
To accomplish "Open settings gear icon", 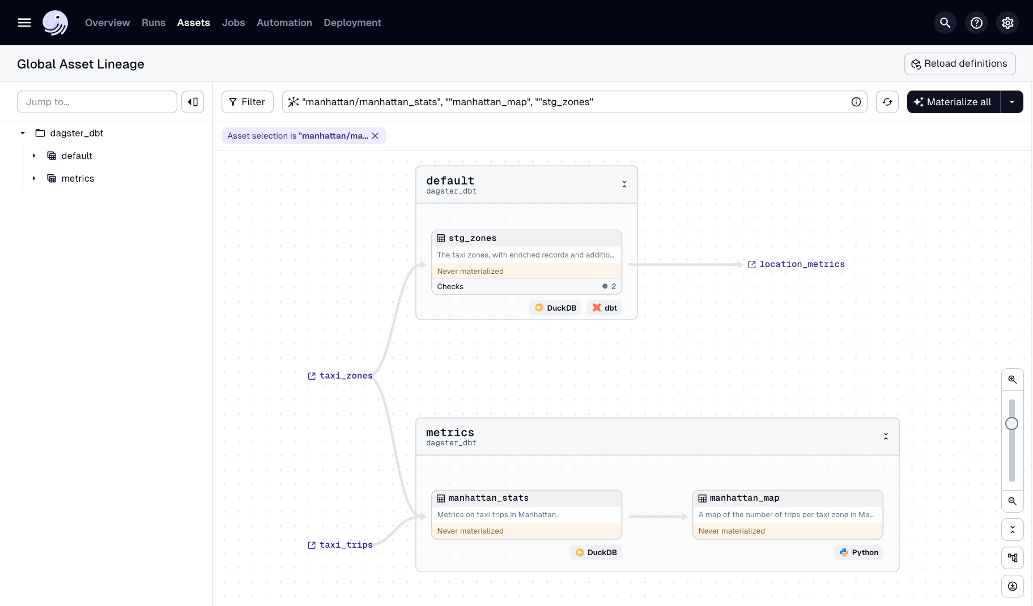I will tap(1007, 23).
